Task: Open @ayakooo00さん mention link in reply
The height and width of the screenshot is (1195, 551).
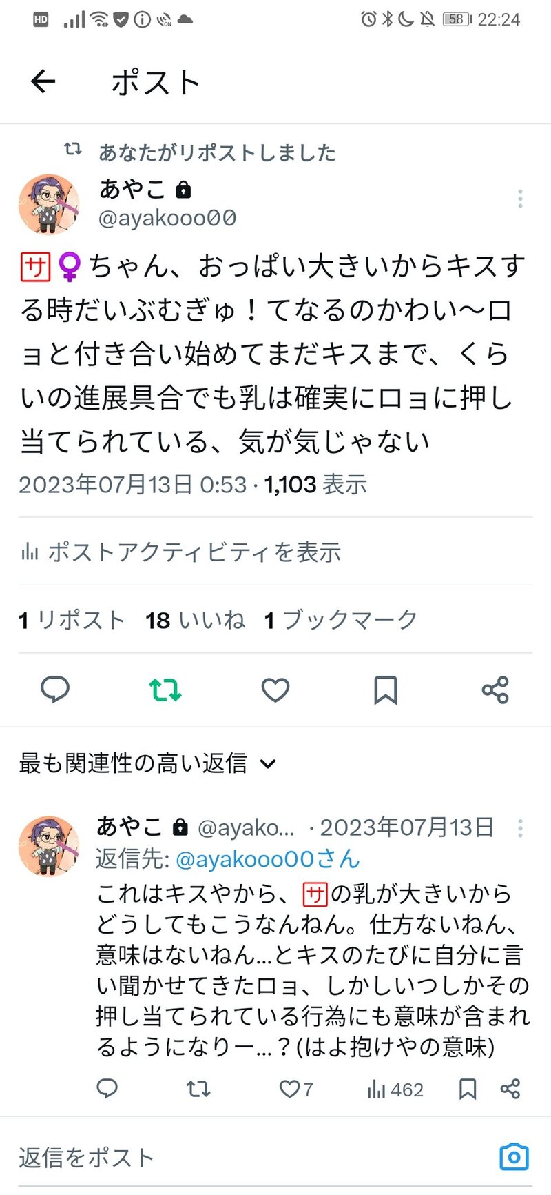Action: point(268,859)
